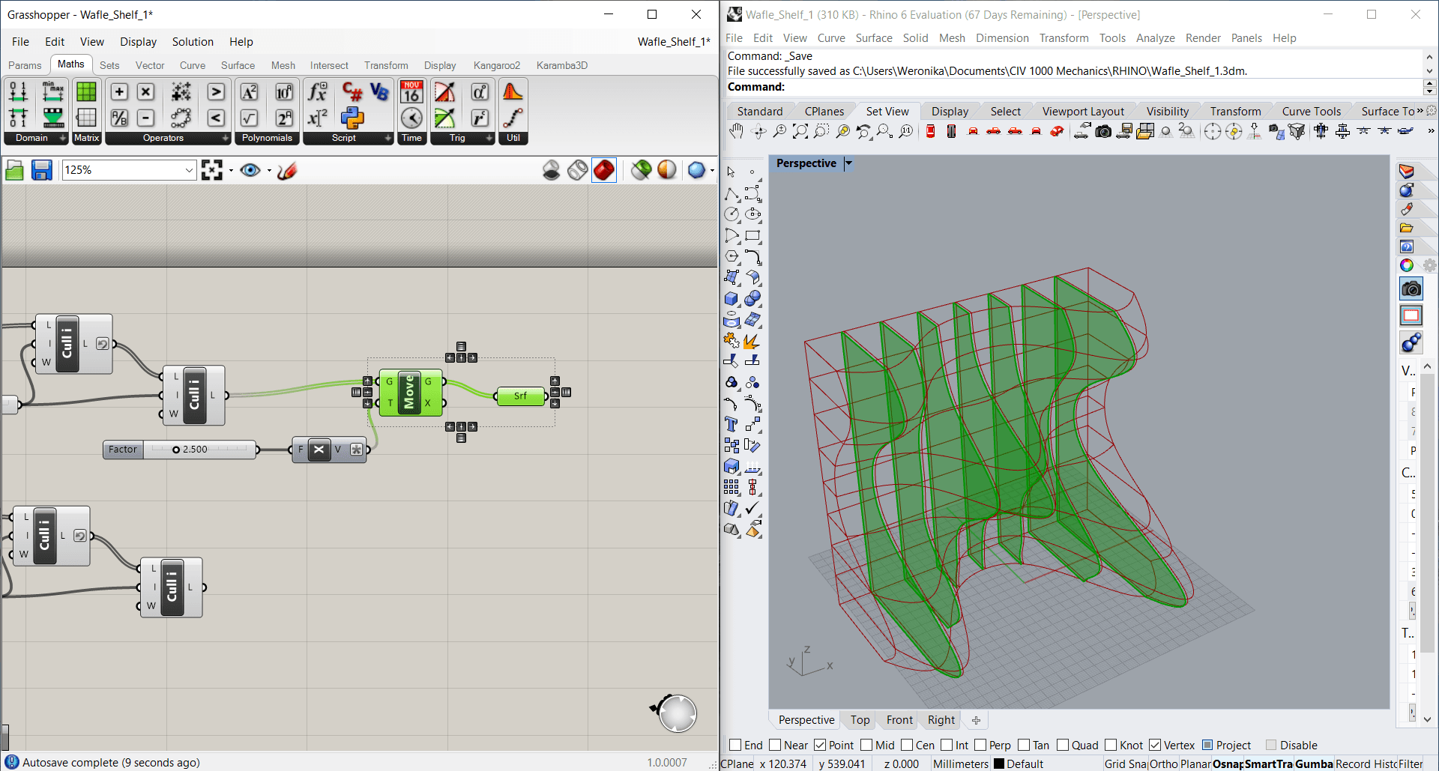The width and height of the screenshot is (1439, 771).
Task: Open the Solution menu in Grasshopper
Action: pos(193,42)
